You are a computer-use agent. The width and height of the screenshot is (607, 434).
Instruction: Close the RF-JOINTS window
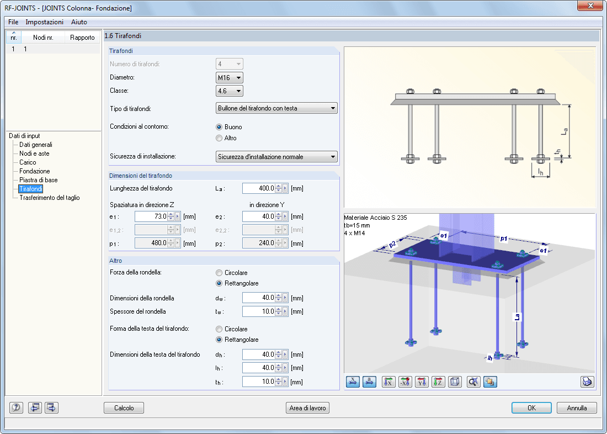pos(590,6)
